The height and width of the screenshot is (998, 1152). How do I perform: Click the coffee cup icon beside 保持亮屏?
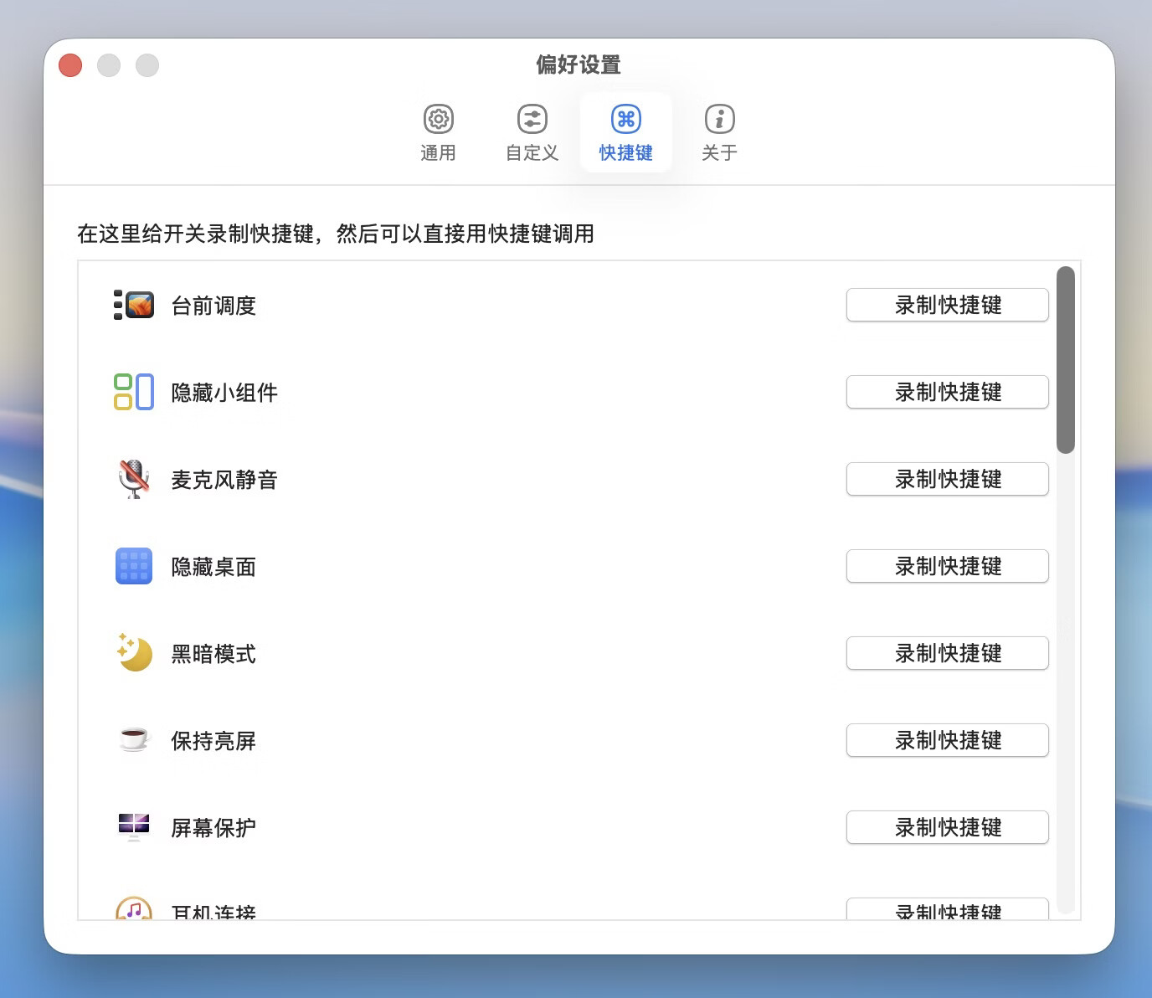coord(133,740)
